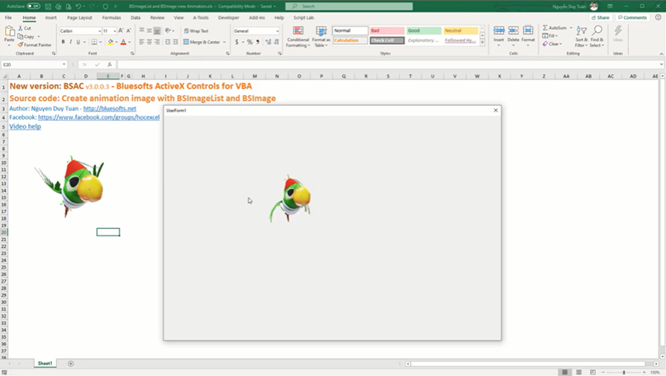Image resolution: width=666 pixels, height=376 pixels.
Task: Open the File menu
Action: (x=8, y=17)
